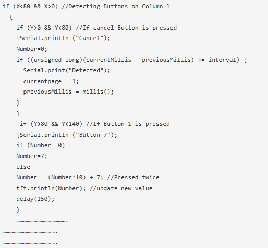Click the else keyword line
268x248 pixels.
(x=23, y=167)
